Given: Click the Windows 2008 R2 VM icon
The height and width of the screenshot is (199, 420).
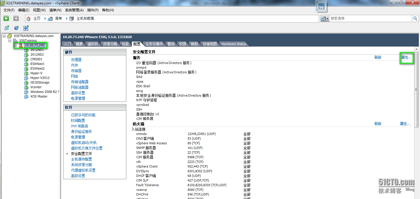Looking at the screenshot, I should click(x=27, y=92).
